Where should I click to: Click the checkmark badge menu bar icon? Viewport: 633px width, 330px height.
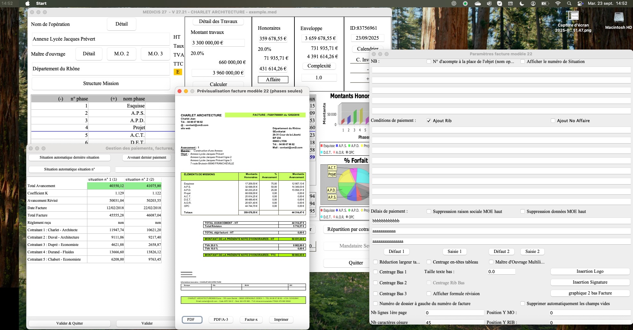pos(500,3)
